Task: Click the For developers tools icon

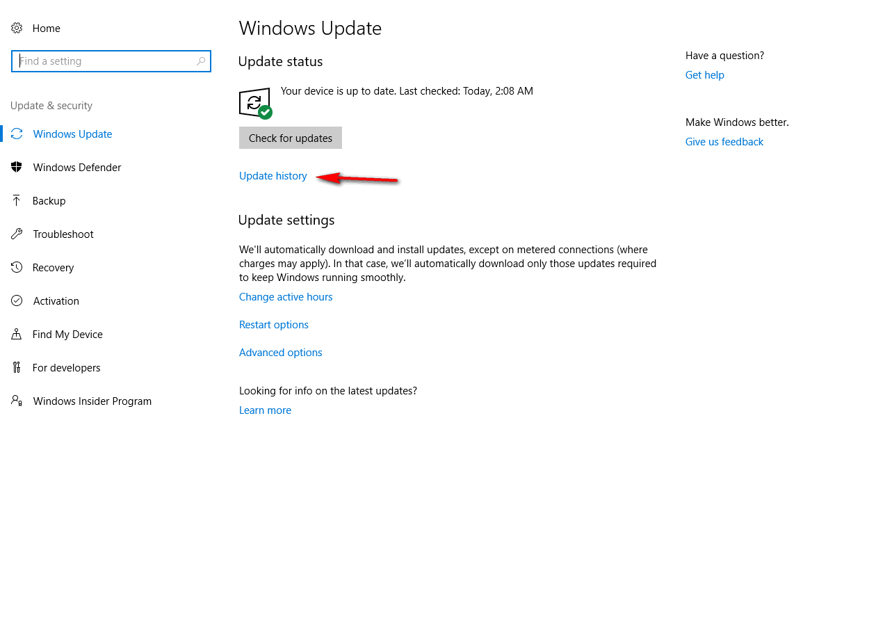Action: pos(17,368)
